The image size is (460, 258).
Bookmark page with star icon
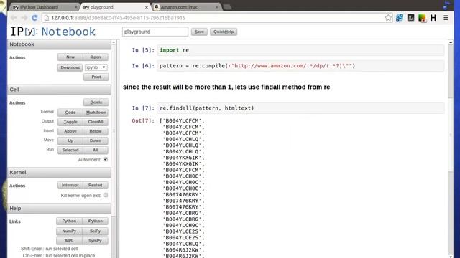click(x=388, y=18)
